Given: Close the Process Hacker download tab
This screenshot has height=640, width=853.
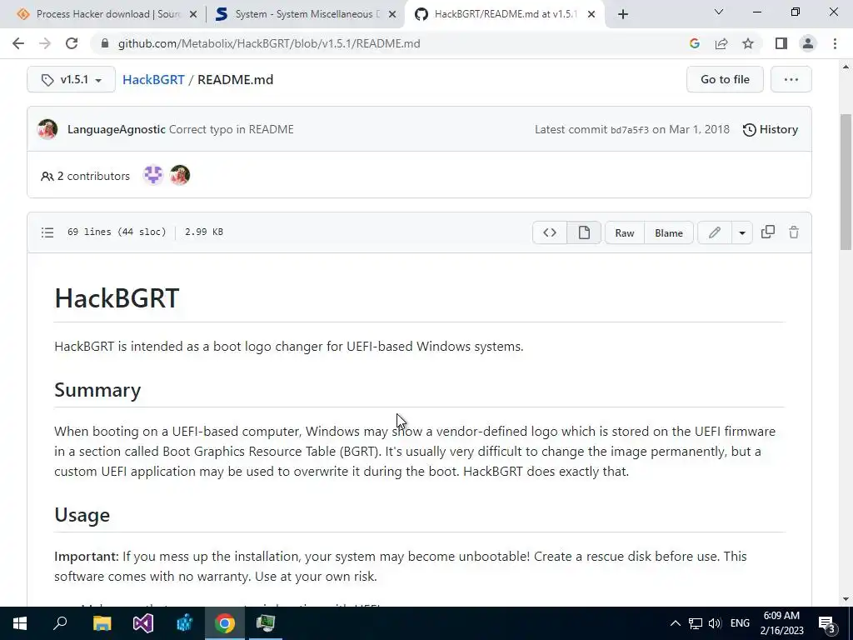Looking at the screenshot, I should click(x=193, y=14).
